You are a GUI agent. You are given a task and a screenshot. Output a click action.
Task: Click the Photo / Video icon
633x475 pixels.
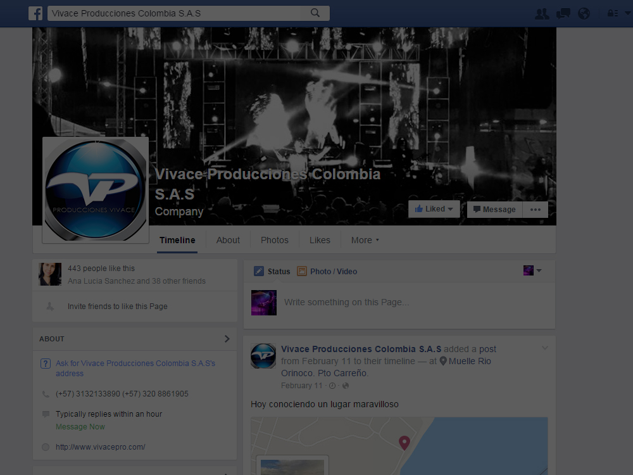(302, 271)
